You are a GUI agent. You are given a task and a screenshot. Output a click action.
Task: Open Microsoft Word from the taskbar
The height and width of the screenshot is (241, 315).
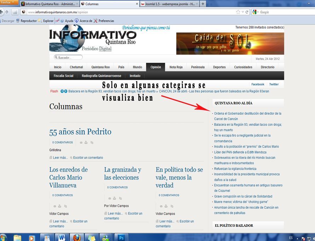click(62, 237)
